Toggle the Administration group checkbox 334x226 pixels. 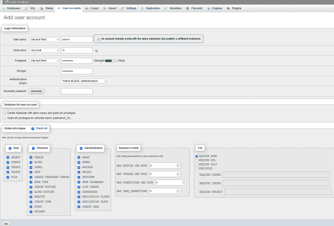(81, 148)
